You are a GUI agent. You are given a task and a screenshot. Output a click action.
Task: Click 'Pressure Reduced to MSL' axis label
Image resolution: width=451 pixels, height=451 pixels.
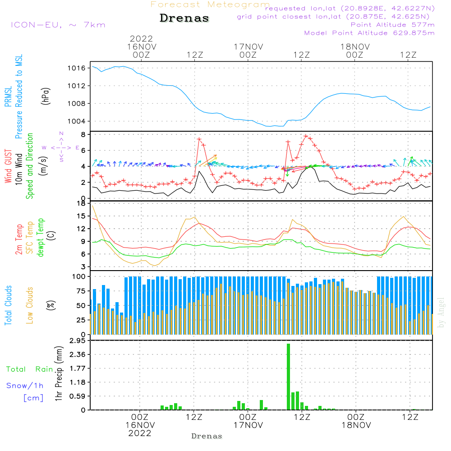[18, 97]
